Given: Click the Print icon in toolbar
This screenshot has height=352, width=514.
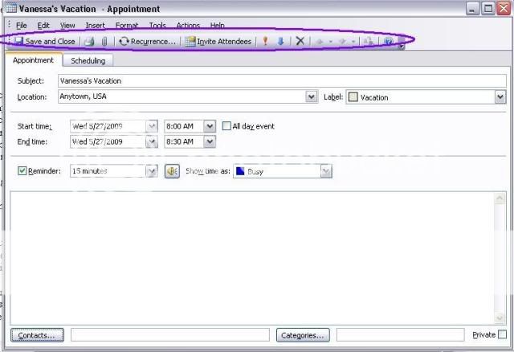Looking at the screenshot, I should point(90,41).
